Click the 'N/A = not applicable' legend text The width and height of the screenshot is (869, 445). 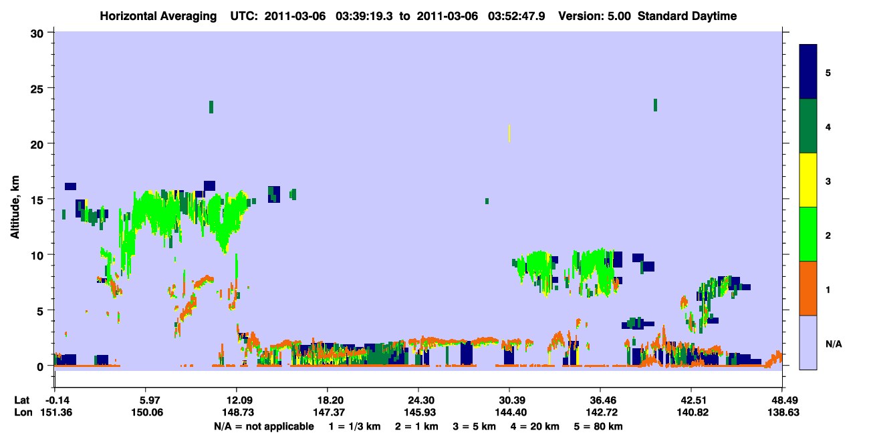pyautogui.click(x=264, y=426)
